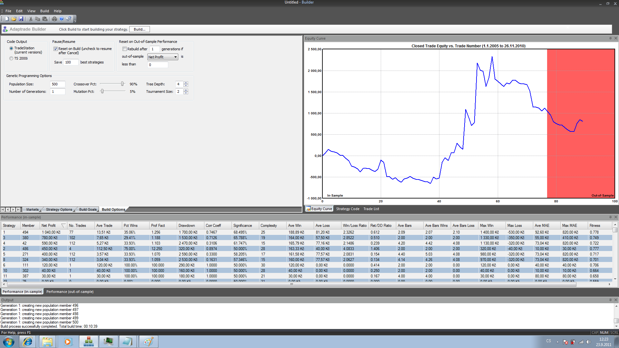Enable the Rebuild after checkbox
Screen dimensions: 619x348
(x=124, y=49)
